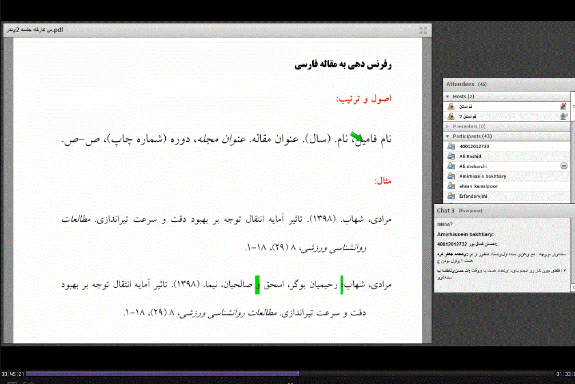This screenshot has height=384, width=575.
Task: Expand the Presenters (0) group
Action: click(446, 126)
